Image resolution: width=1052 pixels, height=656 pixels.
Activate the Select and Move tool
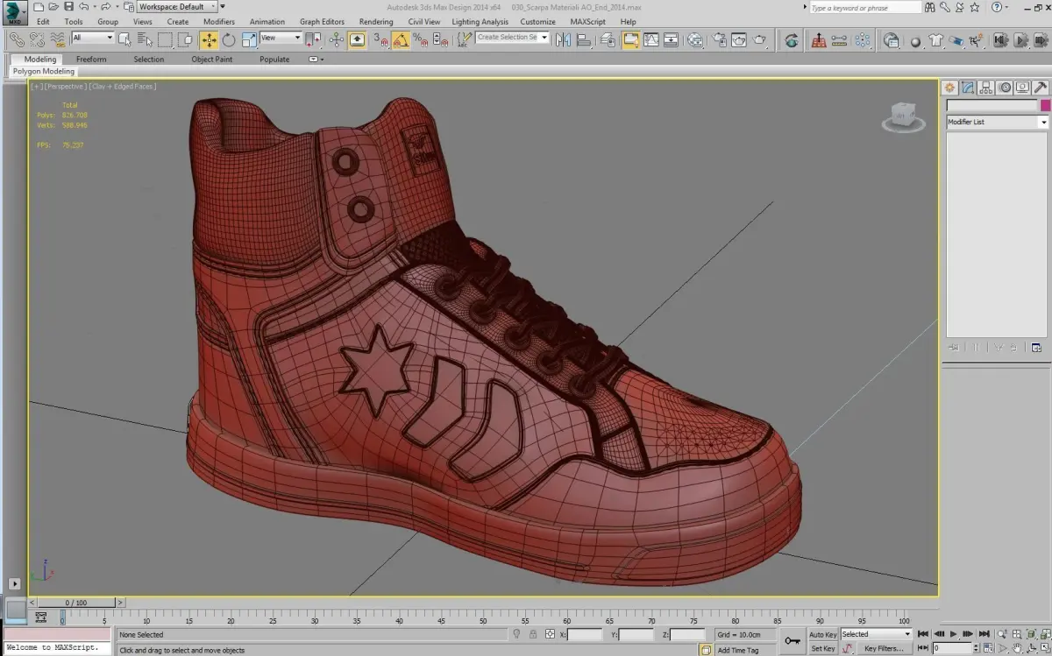(x=209, y=39)
